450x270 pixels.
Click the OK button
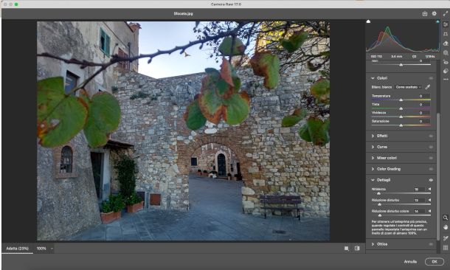(x=435, y=262)
